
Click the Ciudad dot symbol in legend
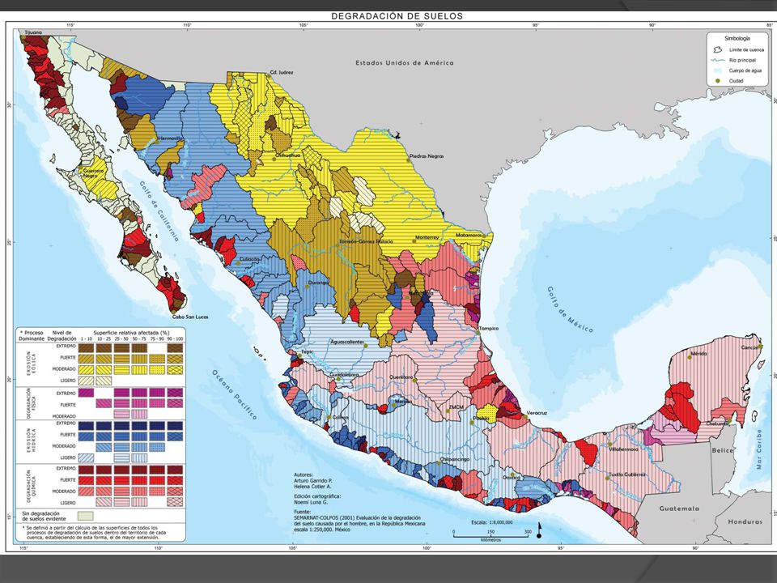718,81
